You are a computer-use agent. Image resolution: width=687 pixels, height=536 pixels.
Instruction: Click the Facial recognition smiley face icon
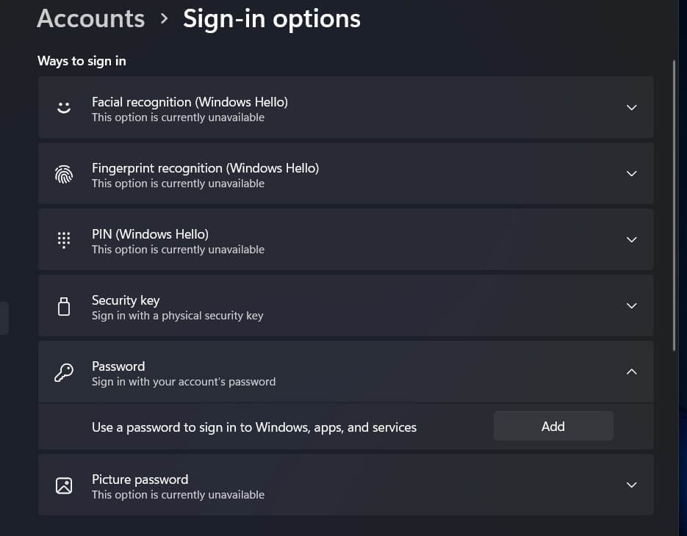point(64,108)
